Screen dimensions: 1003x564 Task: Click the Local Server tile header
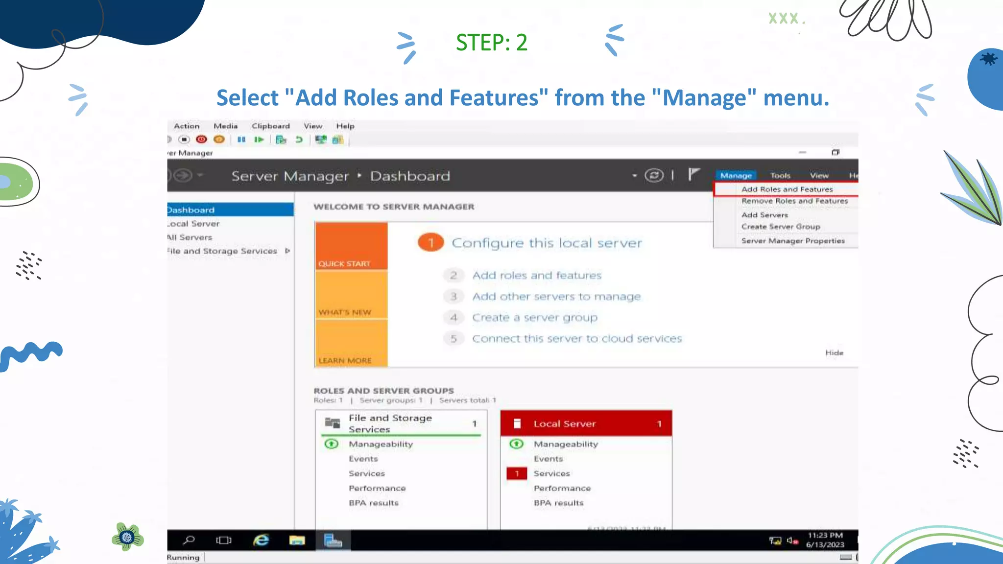[x=586, y=423]
